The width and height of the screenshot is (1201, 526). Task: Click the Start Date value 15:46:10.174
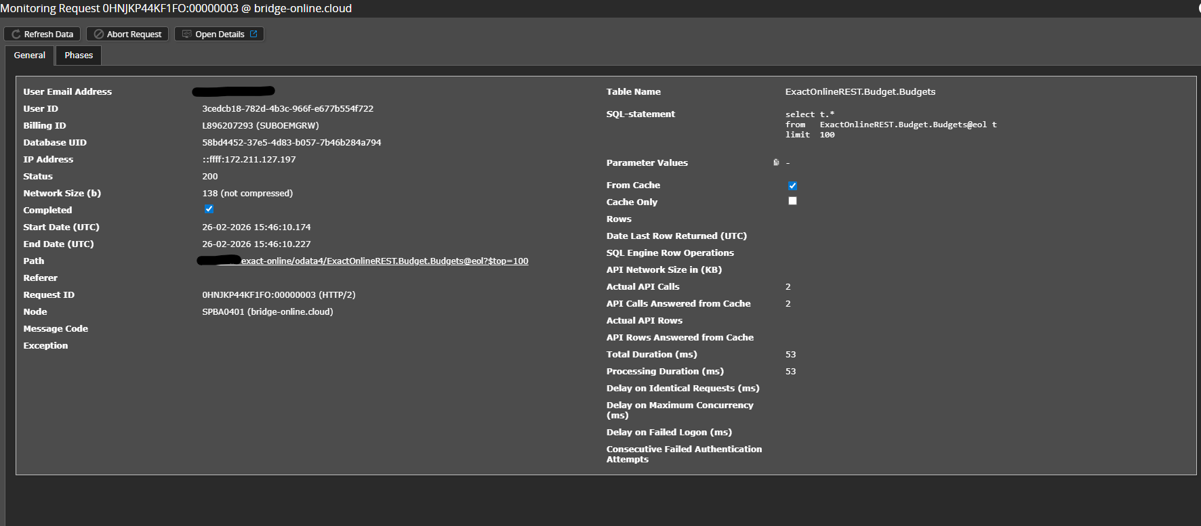(256, 227)
